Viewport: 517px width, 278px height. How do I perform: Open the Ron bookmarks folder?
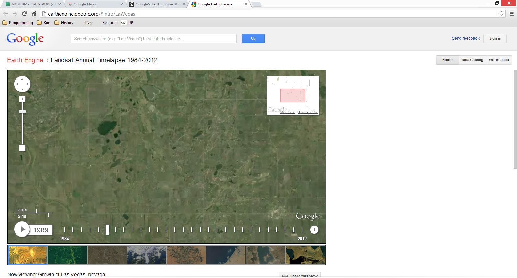[x=44, y=23]
